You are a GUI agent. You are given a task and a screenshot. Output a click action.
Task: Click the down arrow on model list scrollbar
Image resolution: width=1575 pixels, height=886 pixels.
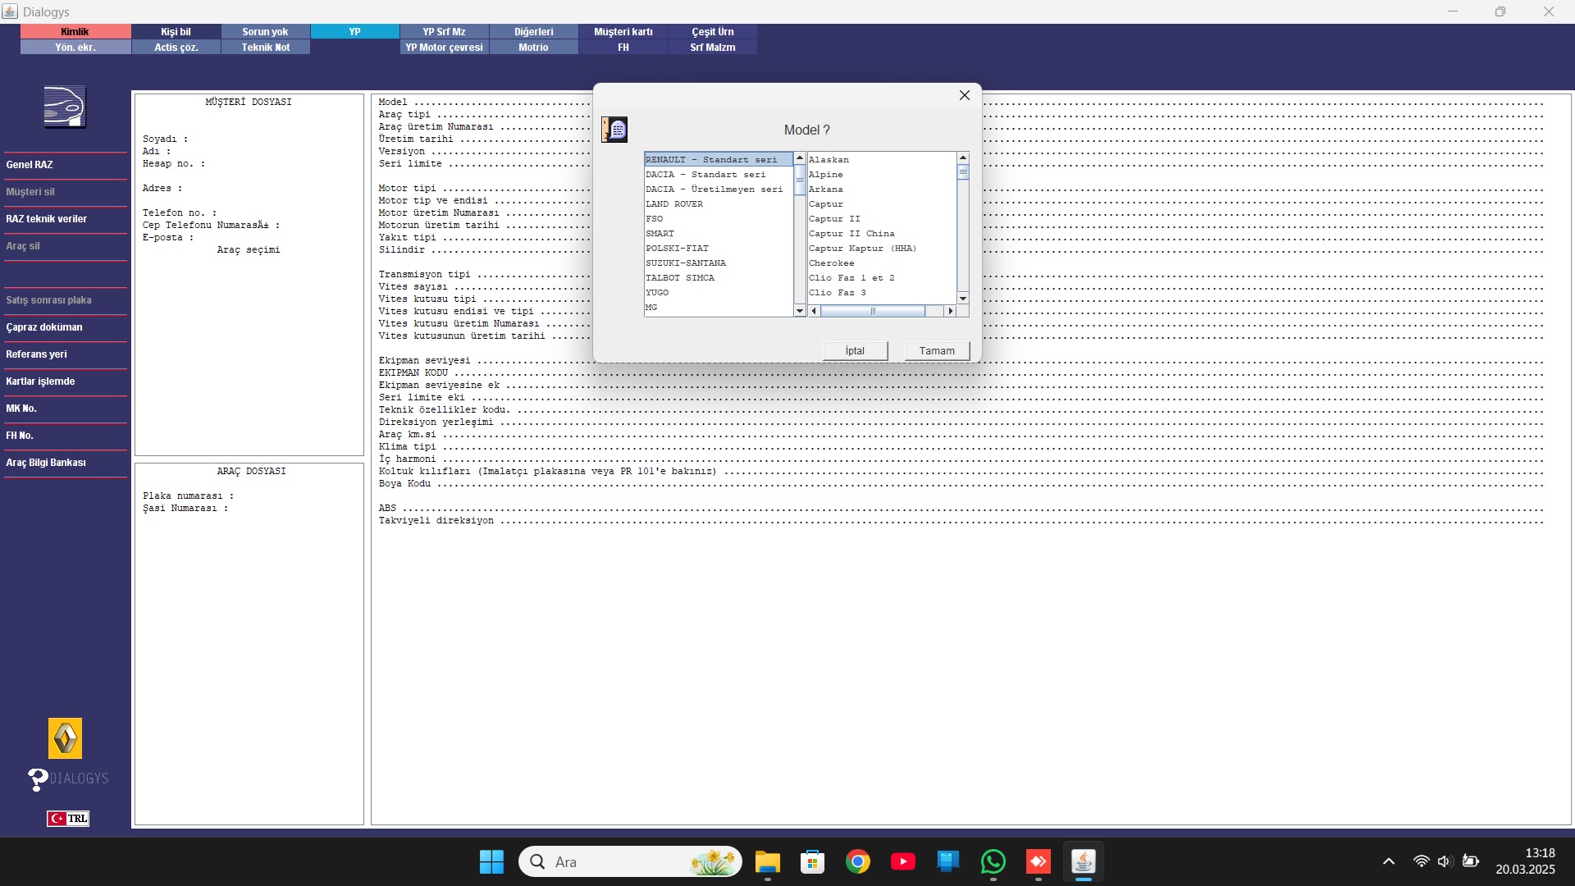click(x=963, y=298)
